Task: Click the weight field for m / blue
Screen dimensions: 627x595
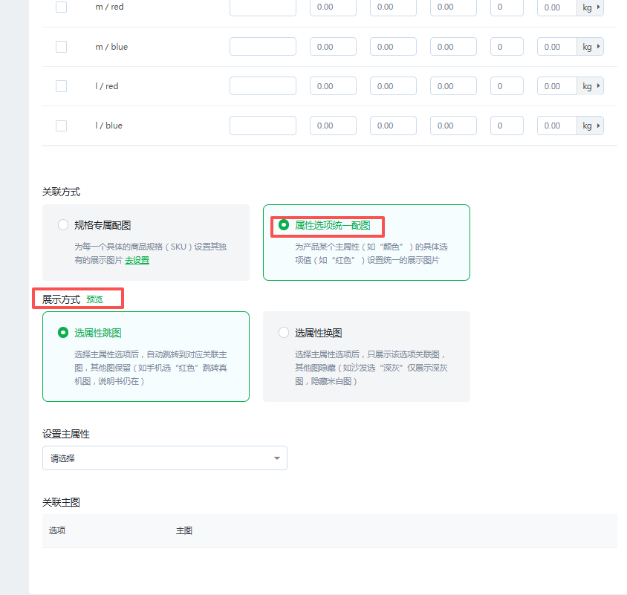Action: 556,47
